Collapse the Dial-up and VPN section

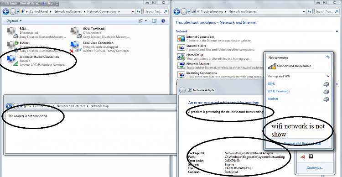coord(327,76)
